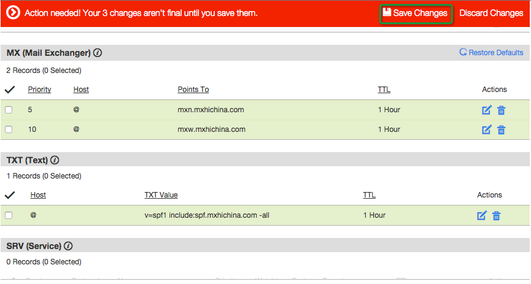Sort MX records by Priority column

coord(39,90)
